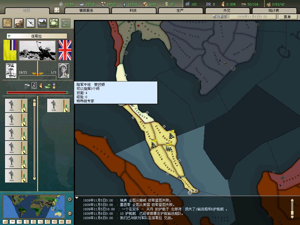Open the air units airplane icon panel
Viewport: 300px width, 225px height.
click(30, 23)
